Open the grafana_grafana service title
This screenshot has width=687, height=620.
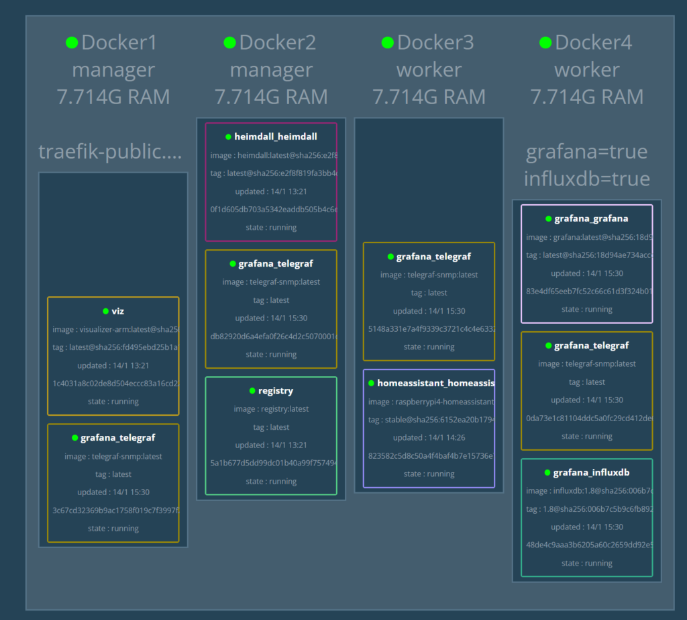[591, 218]
